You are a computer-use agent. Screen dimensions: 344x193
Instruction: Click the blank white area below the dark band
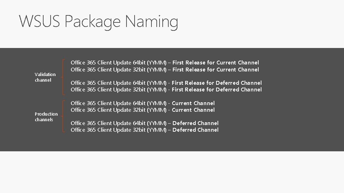pyautogui.click(x=172, y=172)
